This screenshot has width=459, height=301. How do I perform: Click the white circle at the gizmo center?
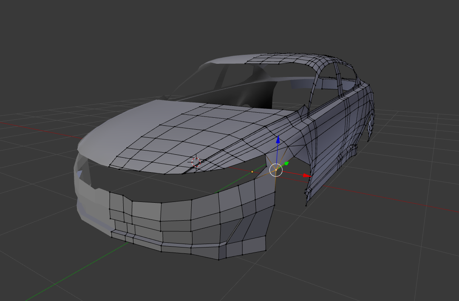tap(276, 170)
